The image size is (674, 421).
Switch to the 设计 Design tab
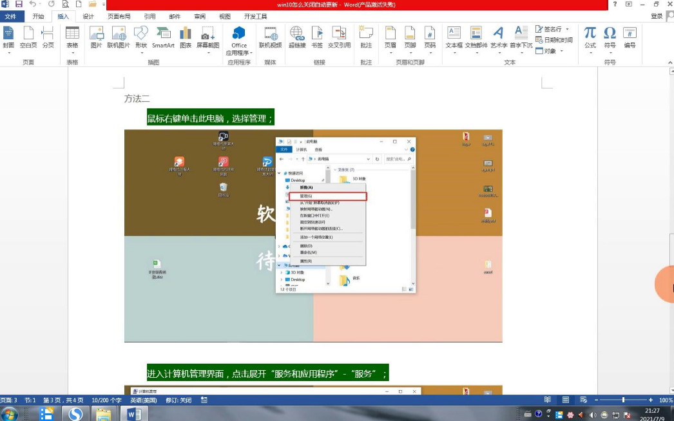pyautogui.click(x=88, y=16)
